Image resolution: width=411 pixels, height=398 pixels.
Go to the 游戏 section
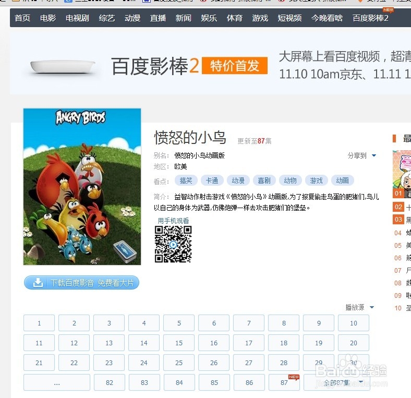[260, 18]
